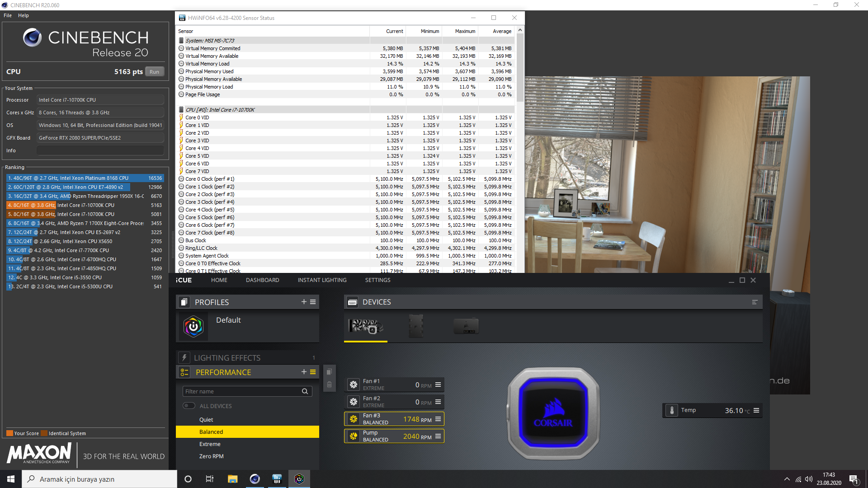
Task: Open the iCUE HOME tab
Action: tap(219, 280)
